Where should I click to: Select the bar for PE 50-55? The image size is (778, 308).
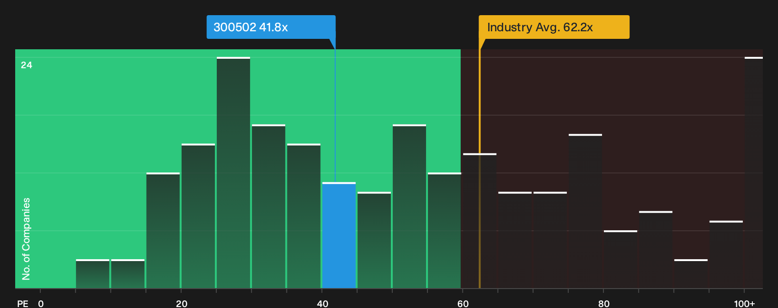coord(409,207)
